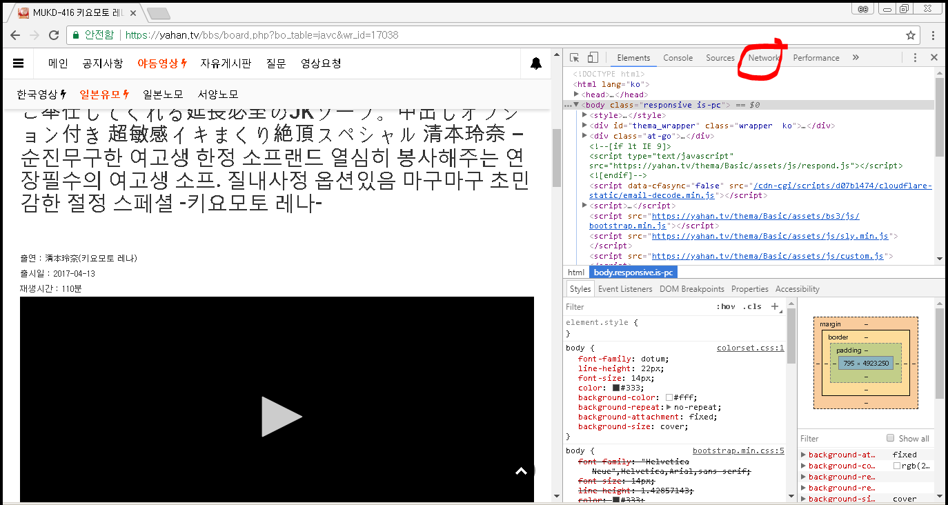The width and height of the screenshot is (948, 505).
Task: Switch to the Console tab
Action: pos(678,58)
